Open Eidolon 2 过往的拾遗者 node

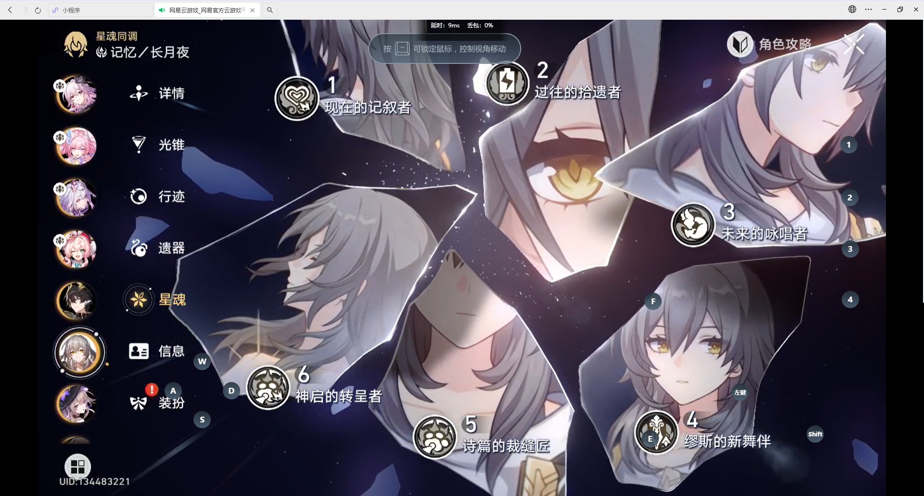point(507,83)
